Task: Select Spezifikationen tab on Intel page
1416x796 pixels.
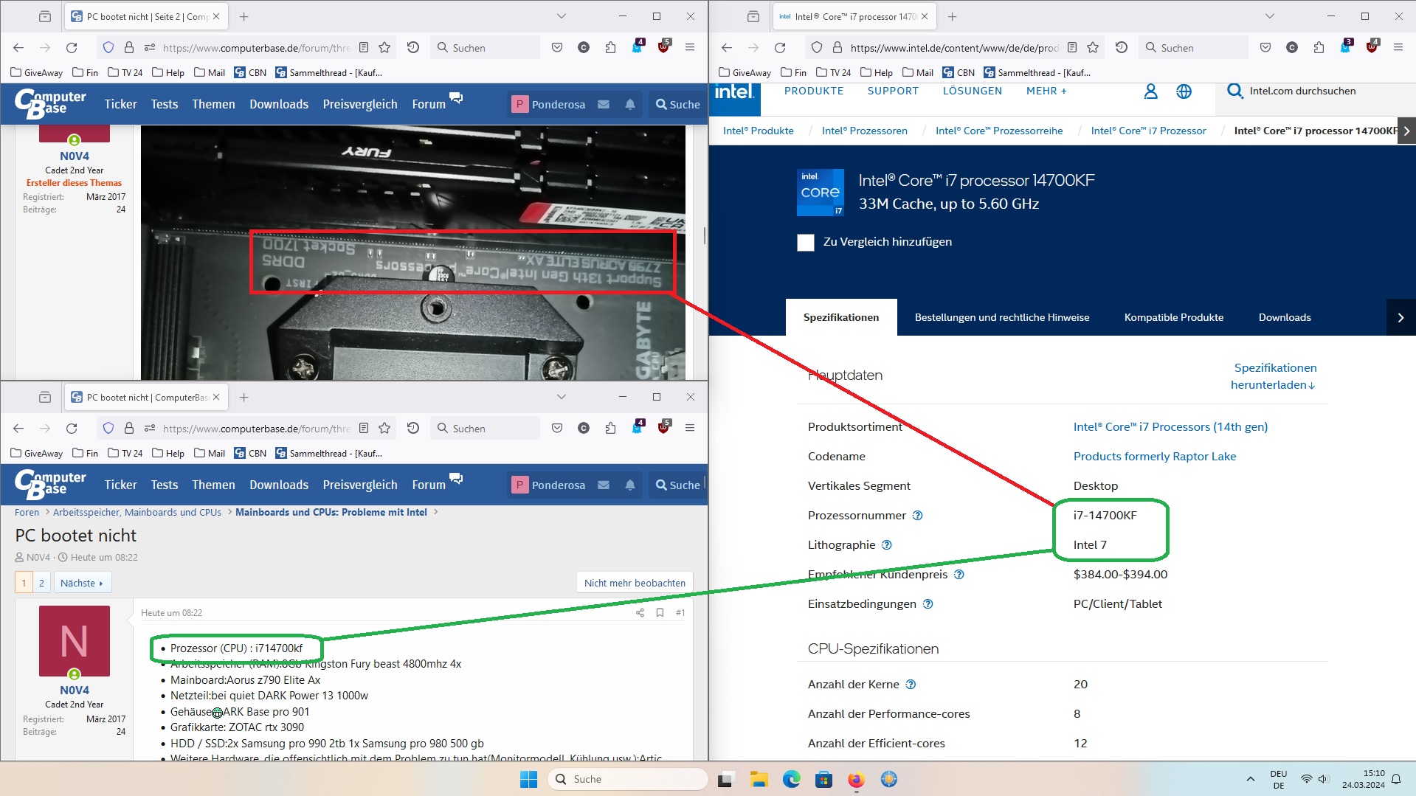Action: (841, 318)
